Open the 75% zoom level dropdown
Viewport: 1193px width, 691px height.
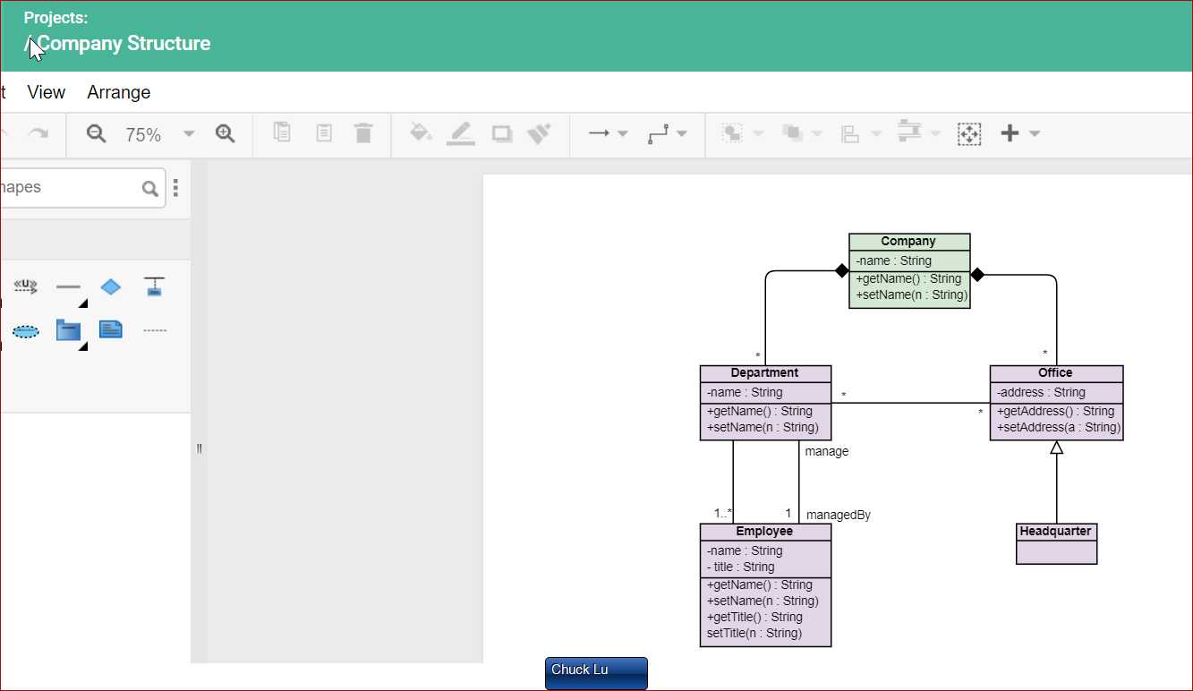point(189,134)
